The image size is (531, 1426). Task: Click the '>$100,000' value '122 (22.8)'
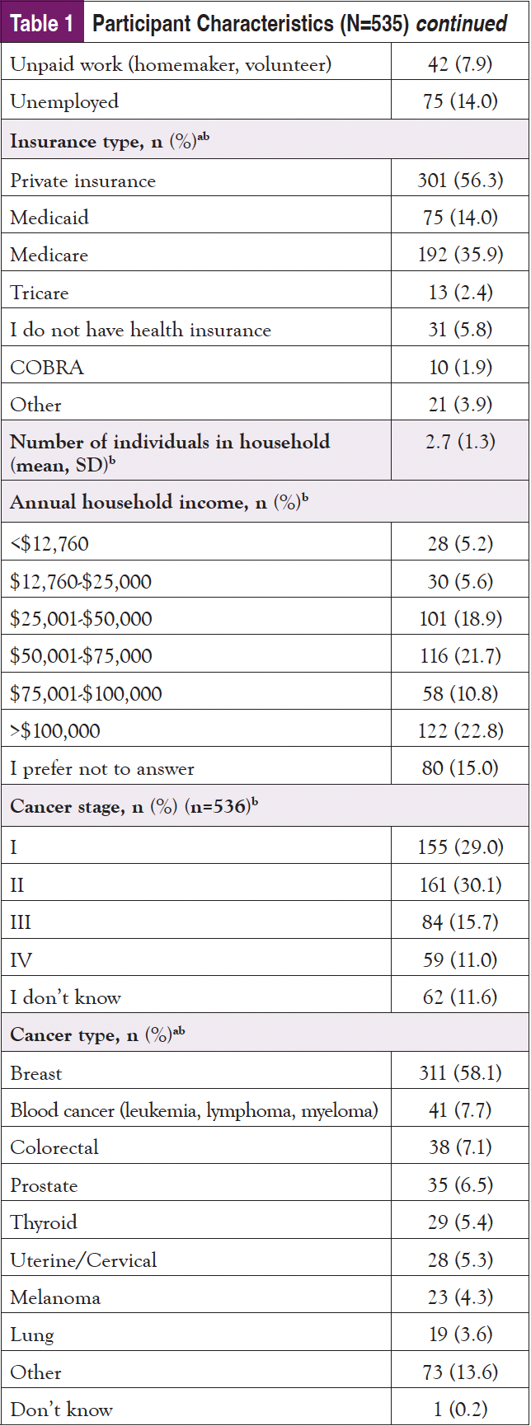click(x=459, y=731)
